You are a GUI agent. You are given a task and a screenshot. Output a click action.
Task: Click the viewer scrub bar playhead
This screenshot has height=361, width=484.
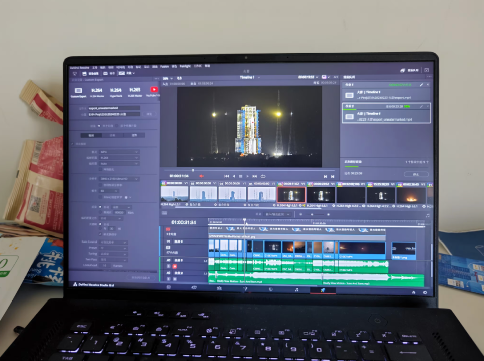pyautogui.click(x=193, y=170)
